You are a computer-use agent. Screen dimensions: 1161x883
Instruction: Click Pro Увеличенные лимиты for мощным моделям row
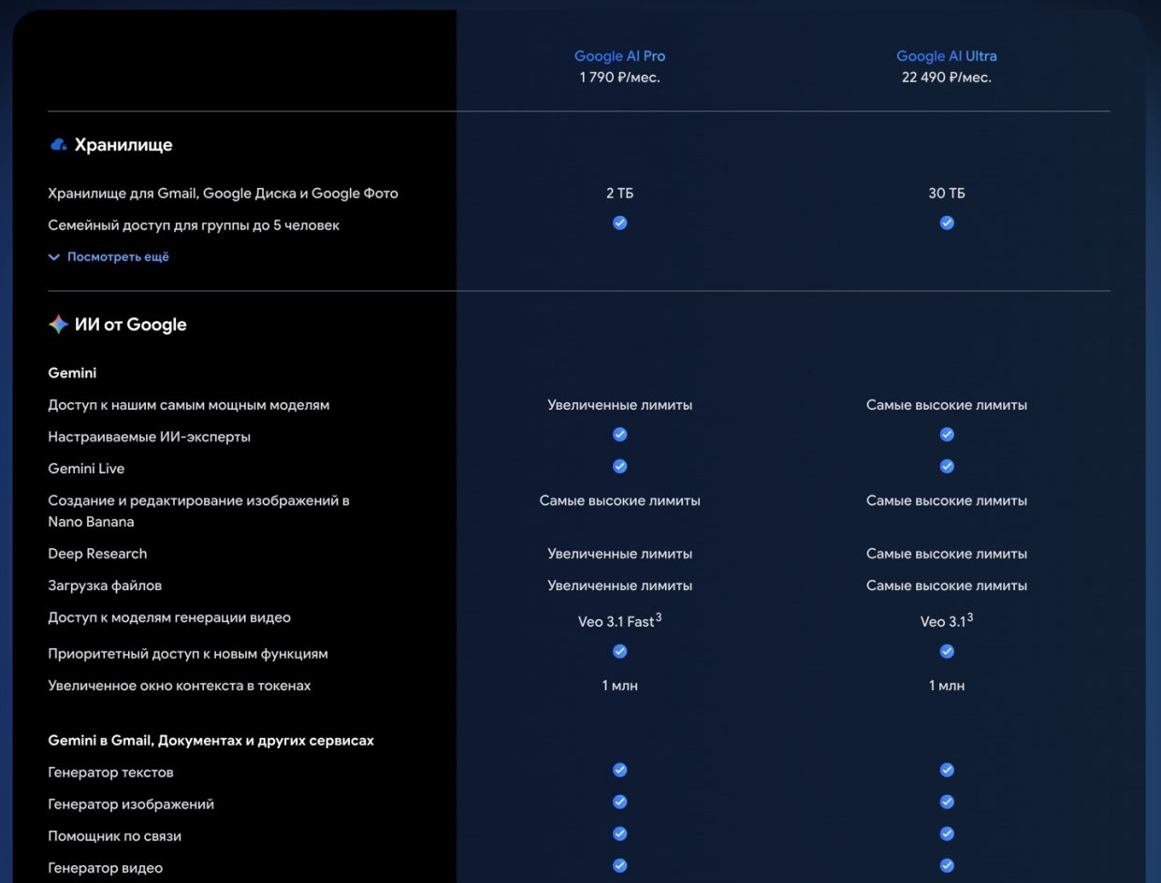619,405
